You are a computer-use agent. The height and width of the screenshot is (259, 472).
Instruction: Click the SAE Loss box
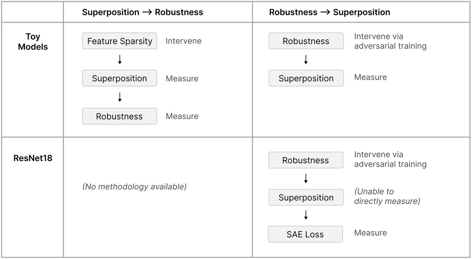coord(305,234)
